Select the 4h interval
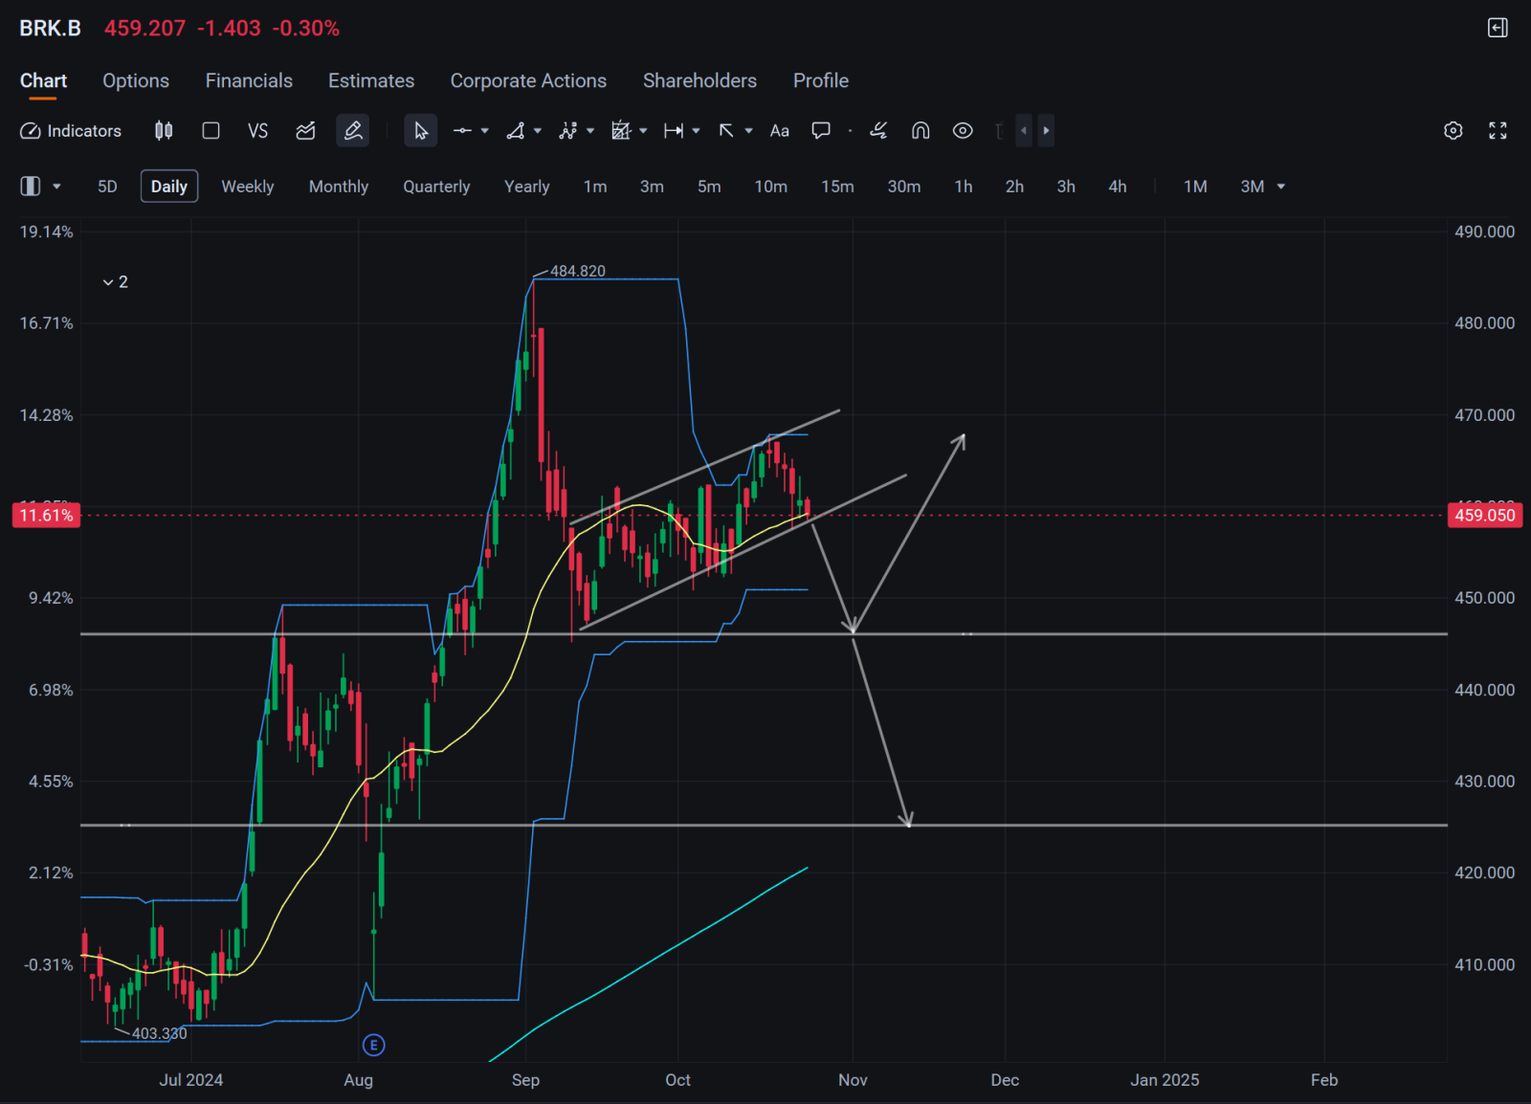 click(x=1118, y=187)
